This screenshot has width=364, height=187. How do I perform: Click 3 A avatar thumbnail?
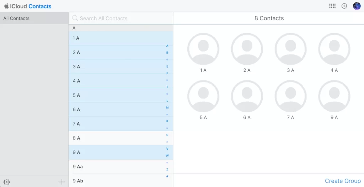tap(291, 49)
